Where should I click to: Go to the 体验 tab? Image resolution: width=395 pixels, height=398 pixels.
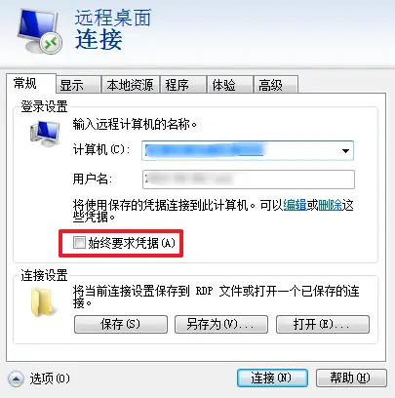[230, 85]
